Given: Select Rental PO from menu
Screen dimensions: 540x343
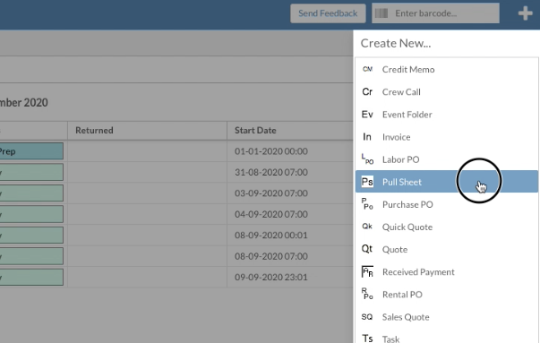Looking at the screenshot, I should click(x=447, y=295).
